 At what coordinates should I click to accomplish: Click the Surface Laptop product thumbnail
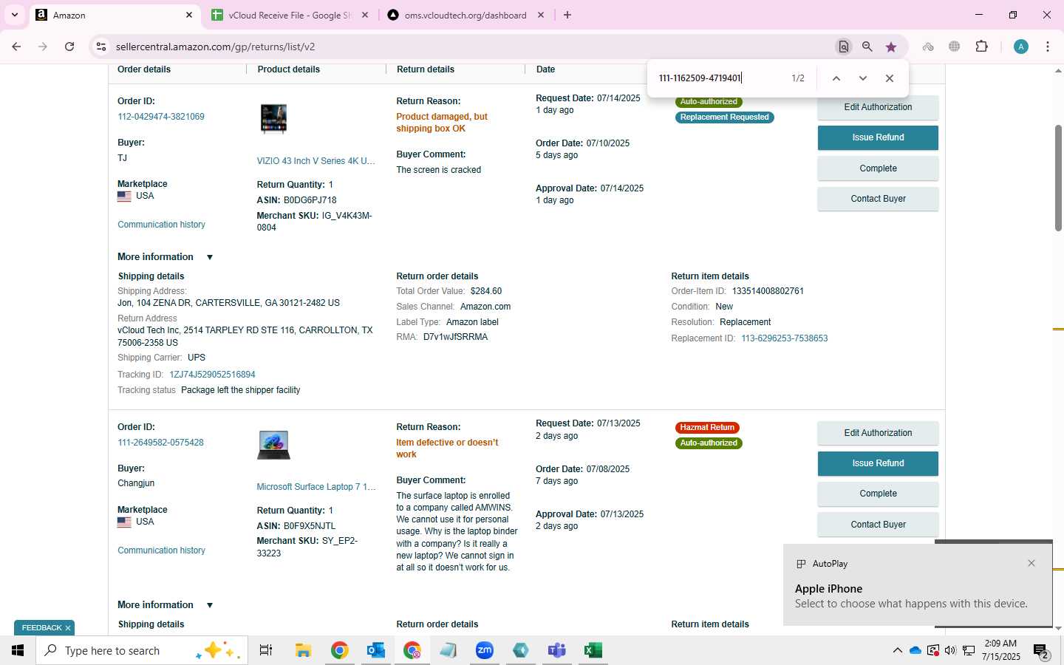(273, 445)
